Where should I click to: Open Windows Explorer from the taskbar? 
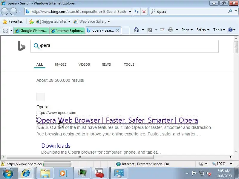tap(45, 173)
